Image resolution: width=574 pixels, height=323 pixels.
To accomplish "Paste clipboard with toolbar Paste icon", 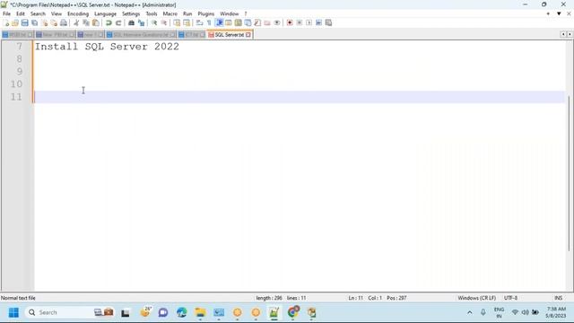I will (96, 22).
